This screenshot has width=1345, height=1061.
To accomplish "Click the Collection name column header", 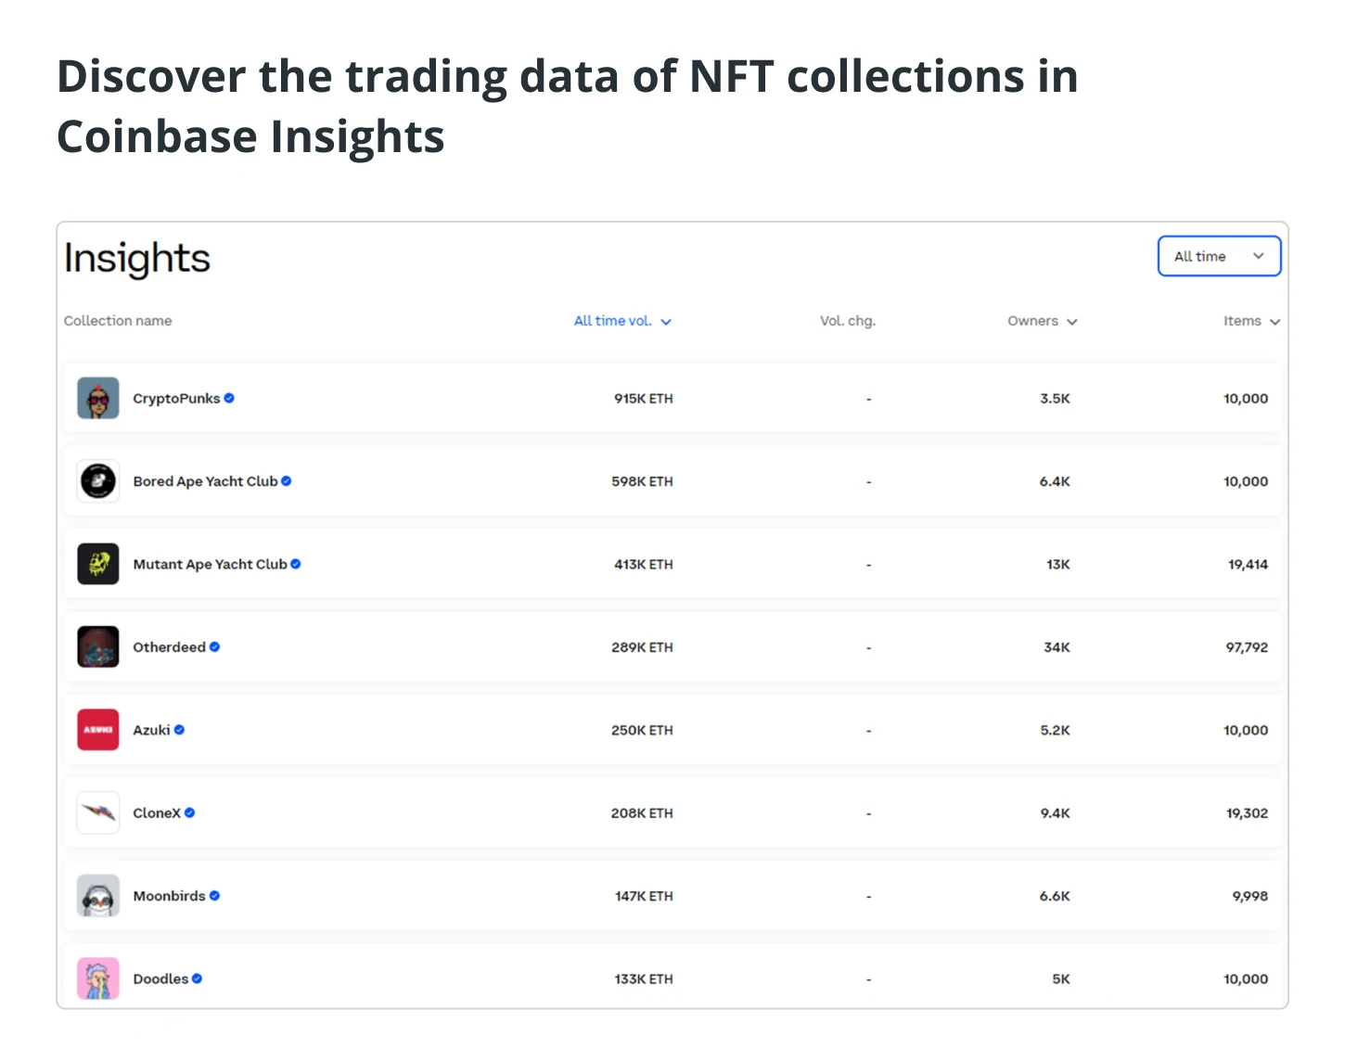I will click(x=118, y=321).
